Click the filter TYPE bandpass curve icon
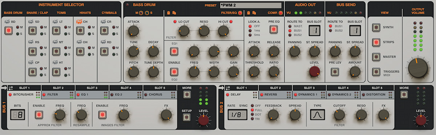The width and height of the screenshot is (436, 135). (317, 115)
